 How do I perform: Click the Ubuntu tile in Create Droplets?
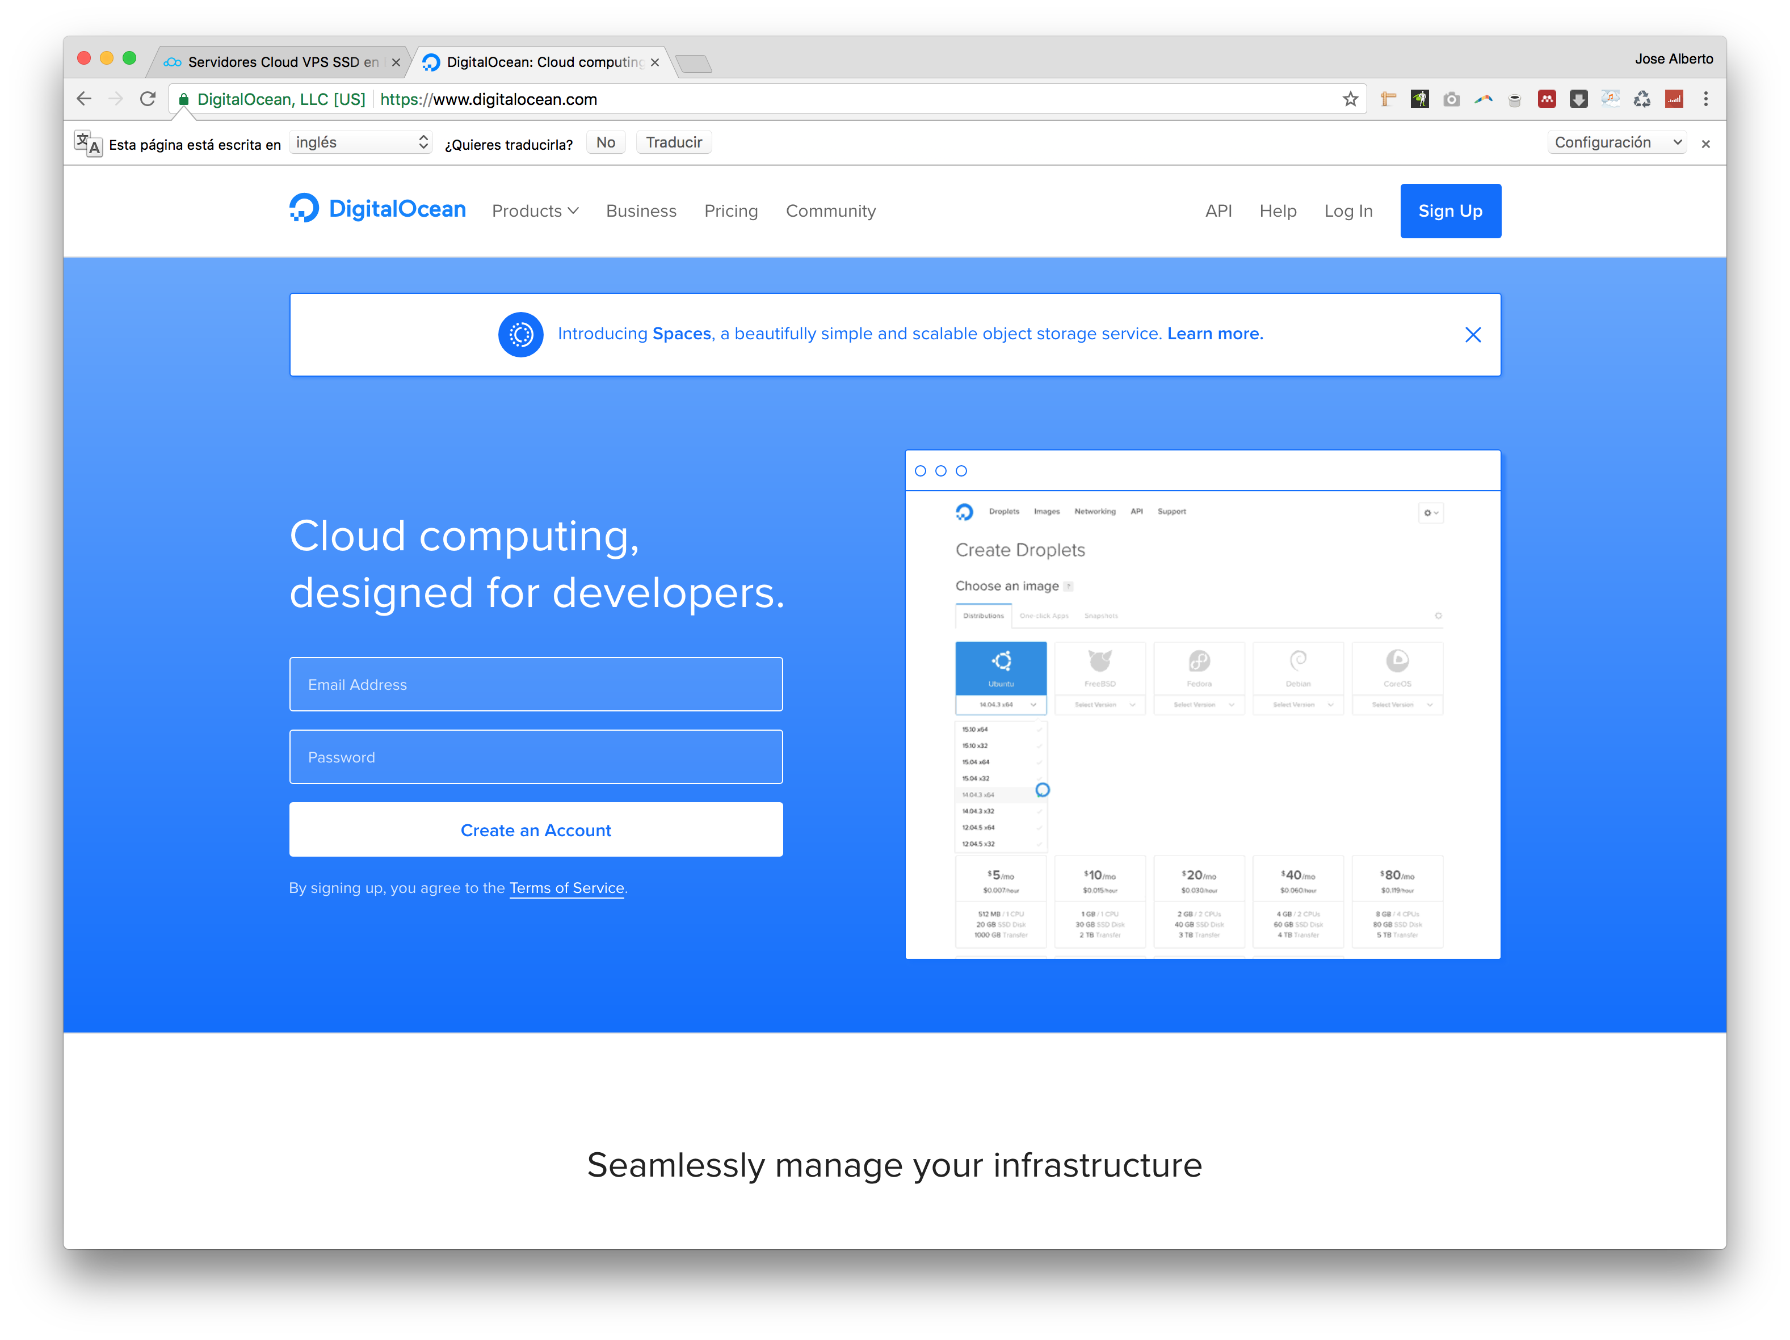(1001, 668)
